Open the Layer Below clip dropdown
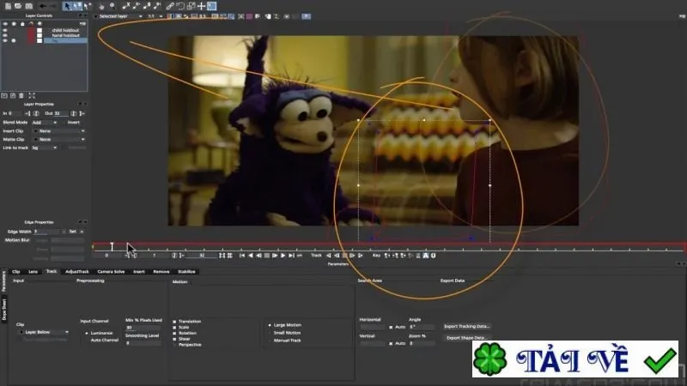Screen dimensions: 687x386 click(x=45, y=332)
